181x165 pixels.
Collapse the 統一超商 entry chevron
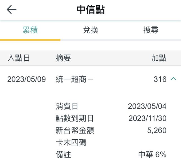[x=173, y=79]
